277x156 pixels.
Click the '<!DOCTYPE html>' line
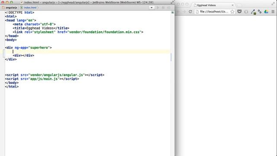pyautogui.click(x=19, y=13)
